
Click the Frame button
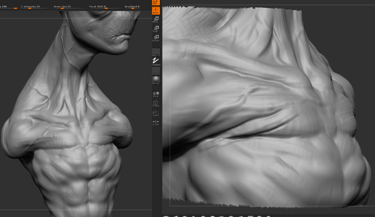156,104
